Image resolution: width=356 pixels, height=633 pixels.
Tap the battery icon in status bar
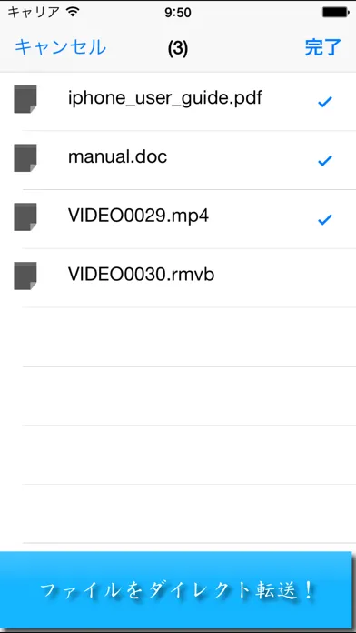point(334,13)
